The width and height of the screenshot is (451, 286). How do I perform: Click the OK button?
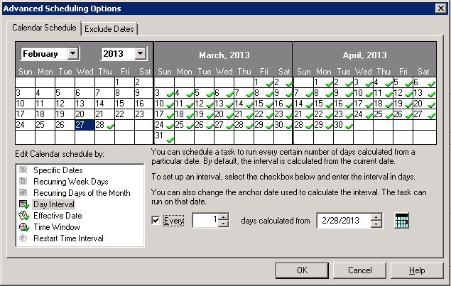(302, 270)
